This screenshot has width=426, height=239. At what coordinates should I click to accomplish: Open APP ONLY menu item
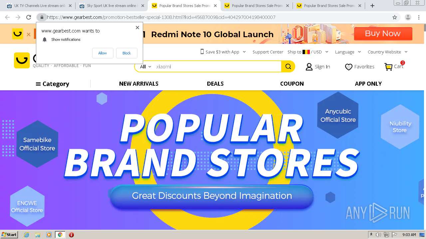[x=368, y=84]
